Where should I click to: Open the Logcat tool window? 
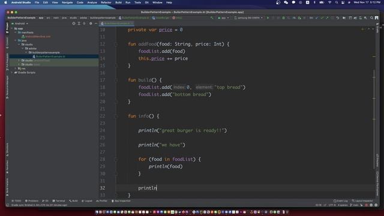coord(87,201)
